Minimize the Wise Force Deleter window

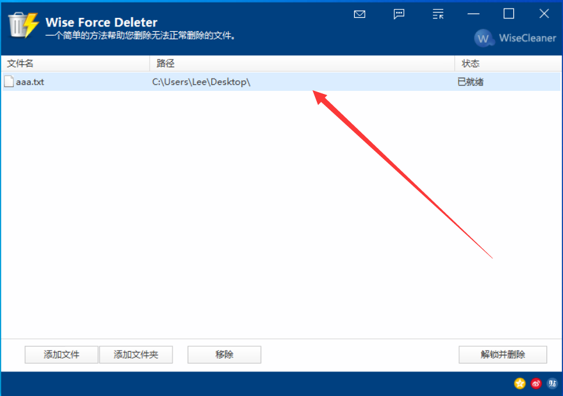473,14
